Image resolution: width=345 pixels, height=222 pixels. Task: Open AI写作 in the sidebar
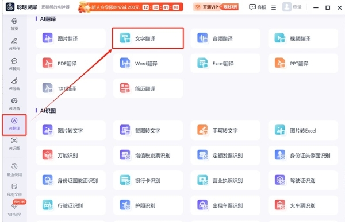[x=14, y=44]
